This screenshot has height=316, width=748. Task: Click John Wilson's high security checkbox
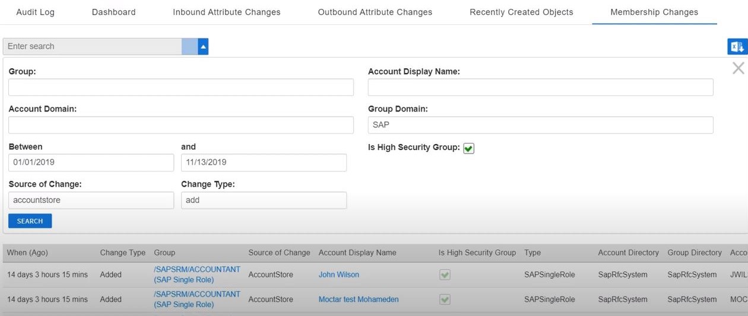click(x=445, y=274)
